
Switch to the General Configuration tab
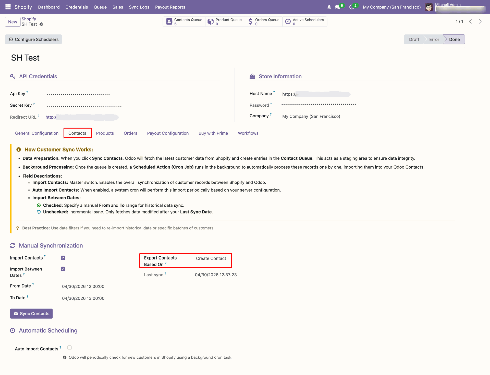[x=37, y=133]
